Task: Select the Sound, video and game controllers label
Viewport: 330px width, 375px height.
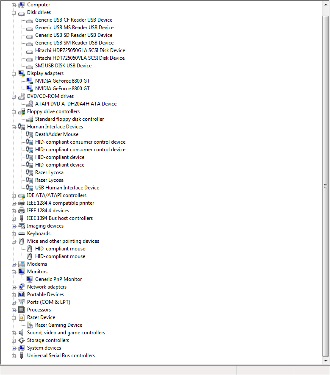Action: [x=66, y=333]
